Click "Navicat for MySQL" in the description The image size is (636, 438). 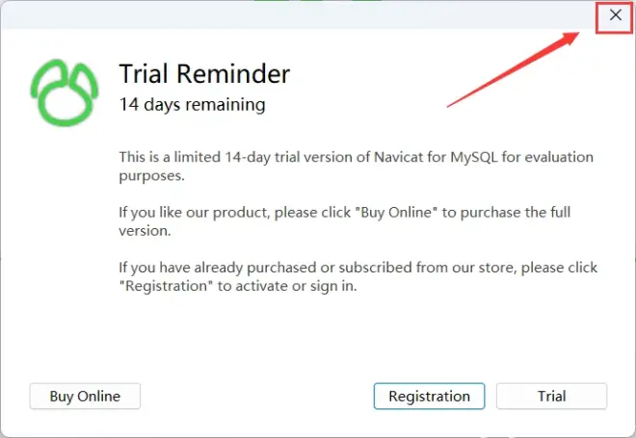click(x=436, y=157)
